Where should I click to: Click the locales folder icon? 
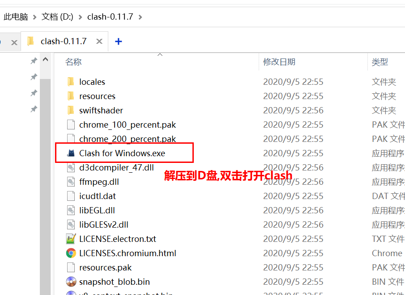71,82
